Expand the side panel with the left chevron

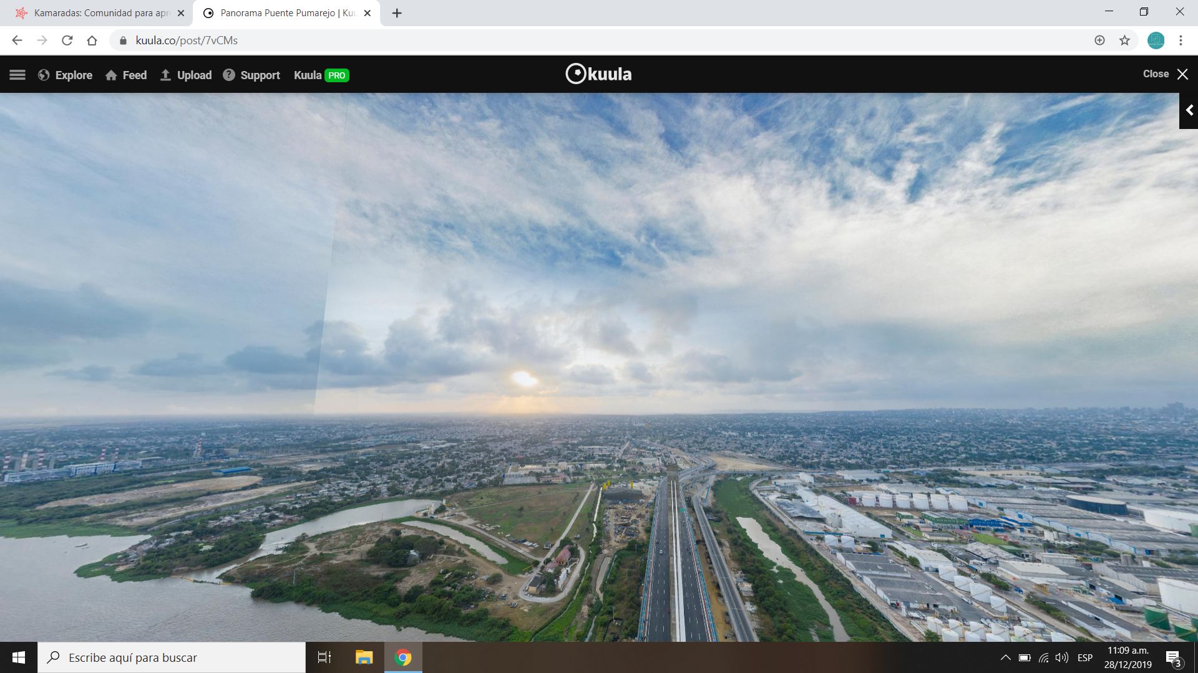(1189, 110)
